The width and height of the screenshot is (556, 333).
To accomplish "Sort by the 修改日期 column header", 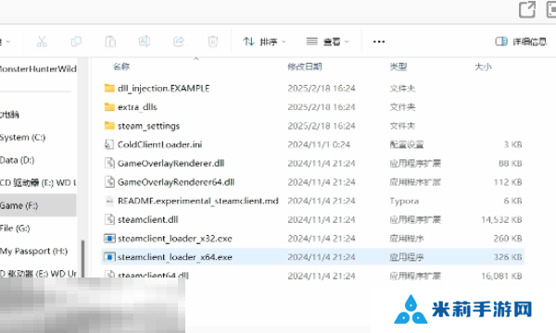I will pyautogui.click(x=305, y=67).
